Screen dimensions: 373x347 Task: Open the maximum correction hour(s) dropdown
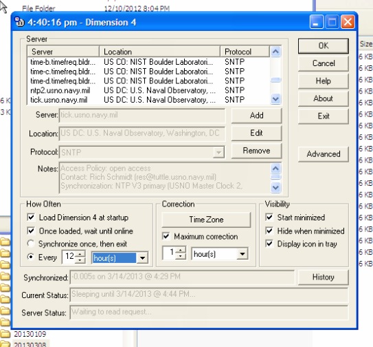242,254
